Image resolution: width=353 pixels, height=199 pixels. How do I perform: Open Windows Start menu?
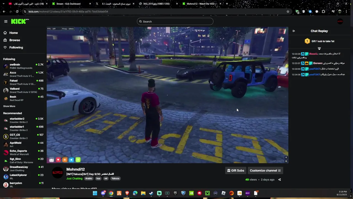click(95, 193)
